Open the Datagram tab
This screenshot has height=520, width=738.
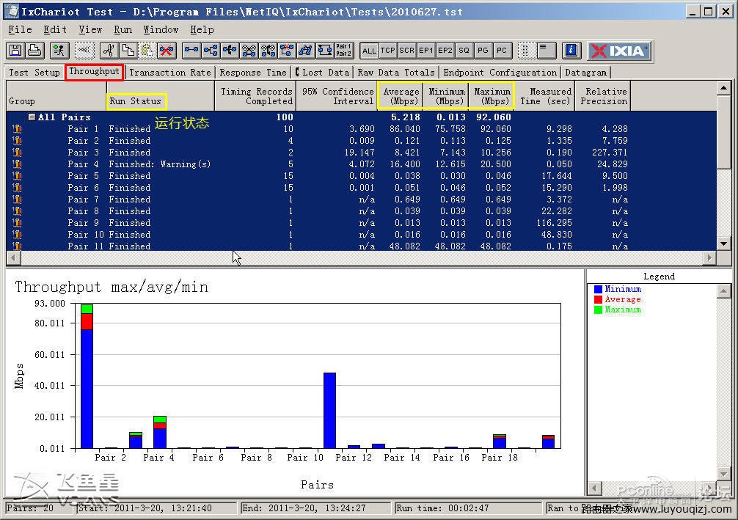(x=585, y=73)
